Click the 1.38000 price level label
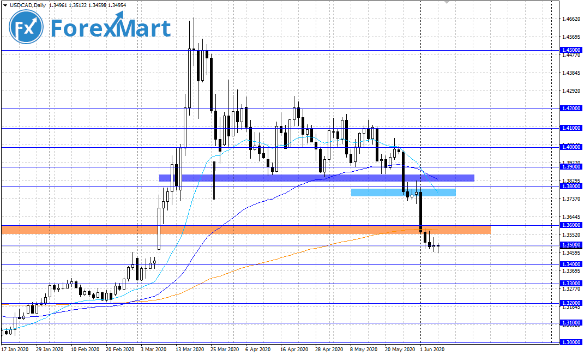The height and width of the screenshot is (355, 584). tap(571, 186)
